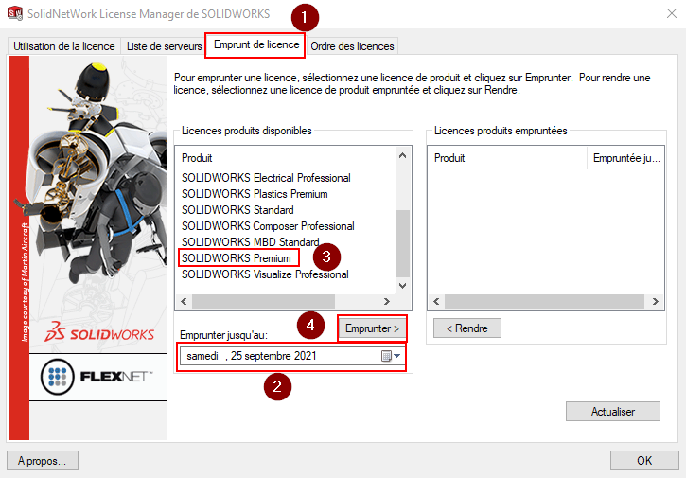This screenshot has height=478, width=686.
Task: Close the License Manager window
Action: tap(672, 13)
